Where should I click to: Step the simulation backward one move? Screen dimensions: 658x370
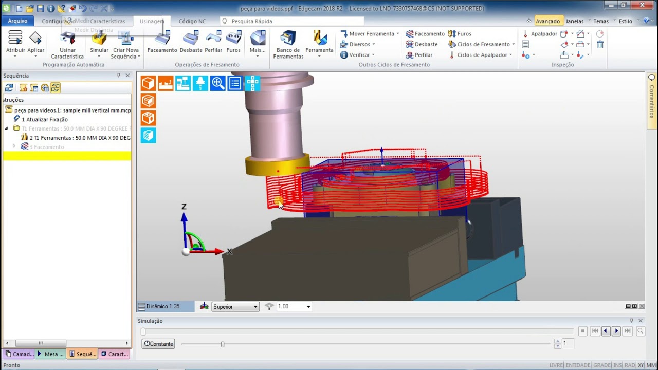606,331
